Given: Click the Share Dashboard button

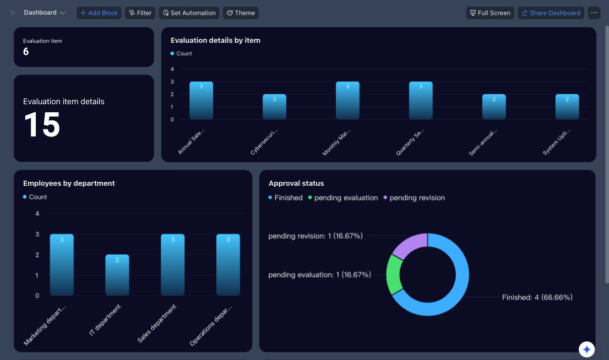Looking at the screenshot, I should point(551,13).
